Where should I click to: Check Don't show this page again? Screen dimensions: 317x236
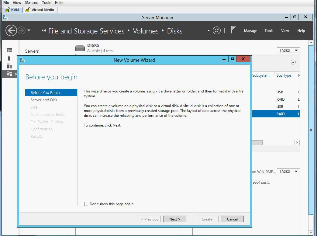[86, 204]
